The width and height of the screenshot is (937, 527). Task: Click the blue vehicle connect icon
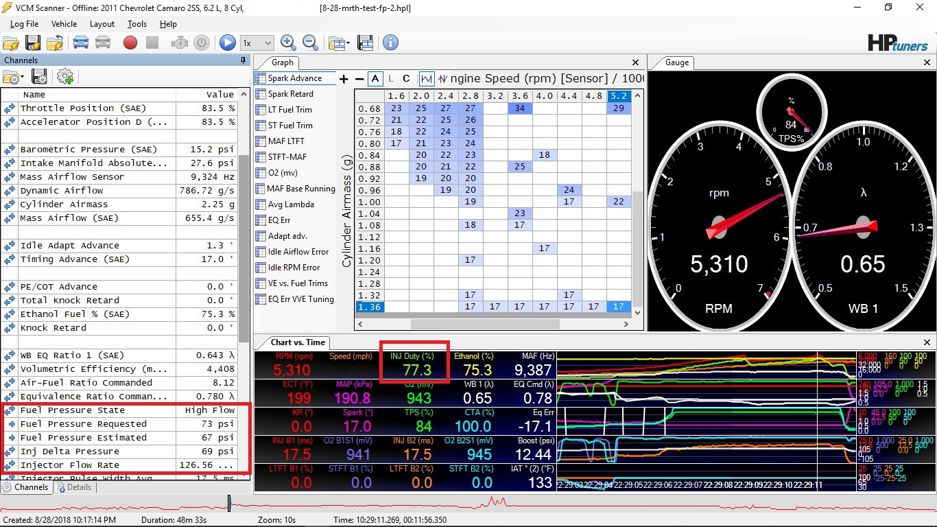(81, 43)
